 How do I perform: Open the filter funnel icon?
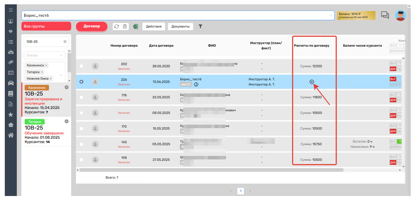pos(200,27)
